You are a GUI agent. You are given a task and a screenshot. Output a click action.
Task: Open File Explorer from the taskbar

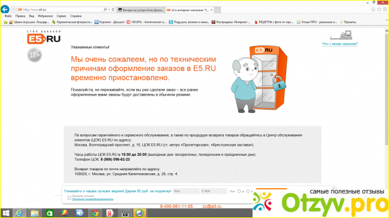35,213
